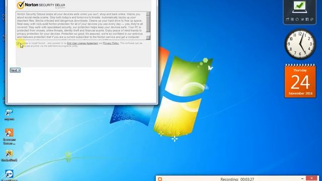
Task: Click the Facebook icon in status gadget
Action: 307,19
